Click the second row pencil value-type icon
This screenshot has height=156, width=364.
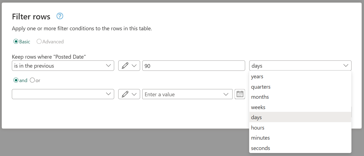125,94
